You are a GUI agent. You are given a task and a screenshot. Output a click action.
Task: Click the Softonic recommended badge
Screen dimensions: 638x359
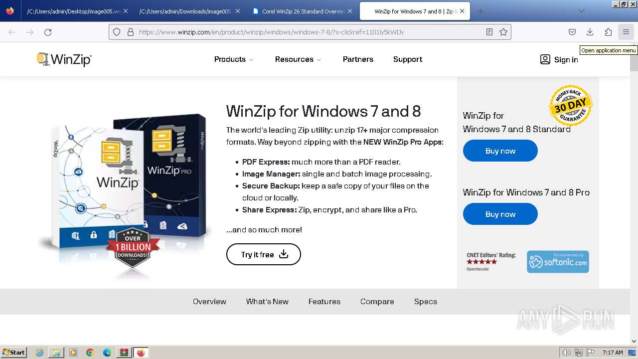click(558, 262)
